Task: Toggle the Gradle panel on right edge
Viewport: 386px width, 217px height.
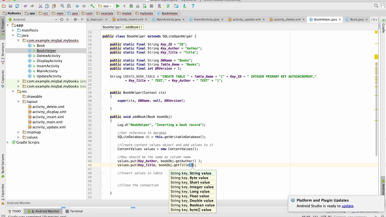Action: pos(383,27)
